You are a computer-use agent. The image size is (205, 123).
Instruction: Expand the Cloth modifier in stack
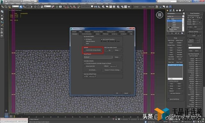(168, 19)
